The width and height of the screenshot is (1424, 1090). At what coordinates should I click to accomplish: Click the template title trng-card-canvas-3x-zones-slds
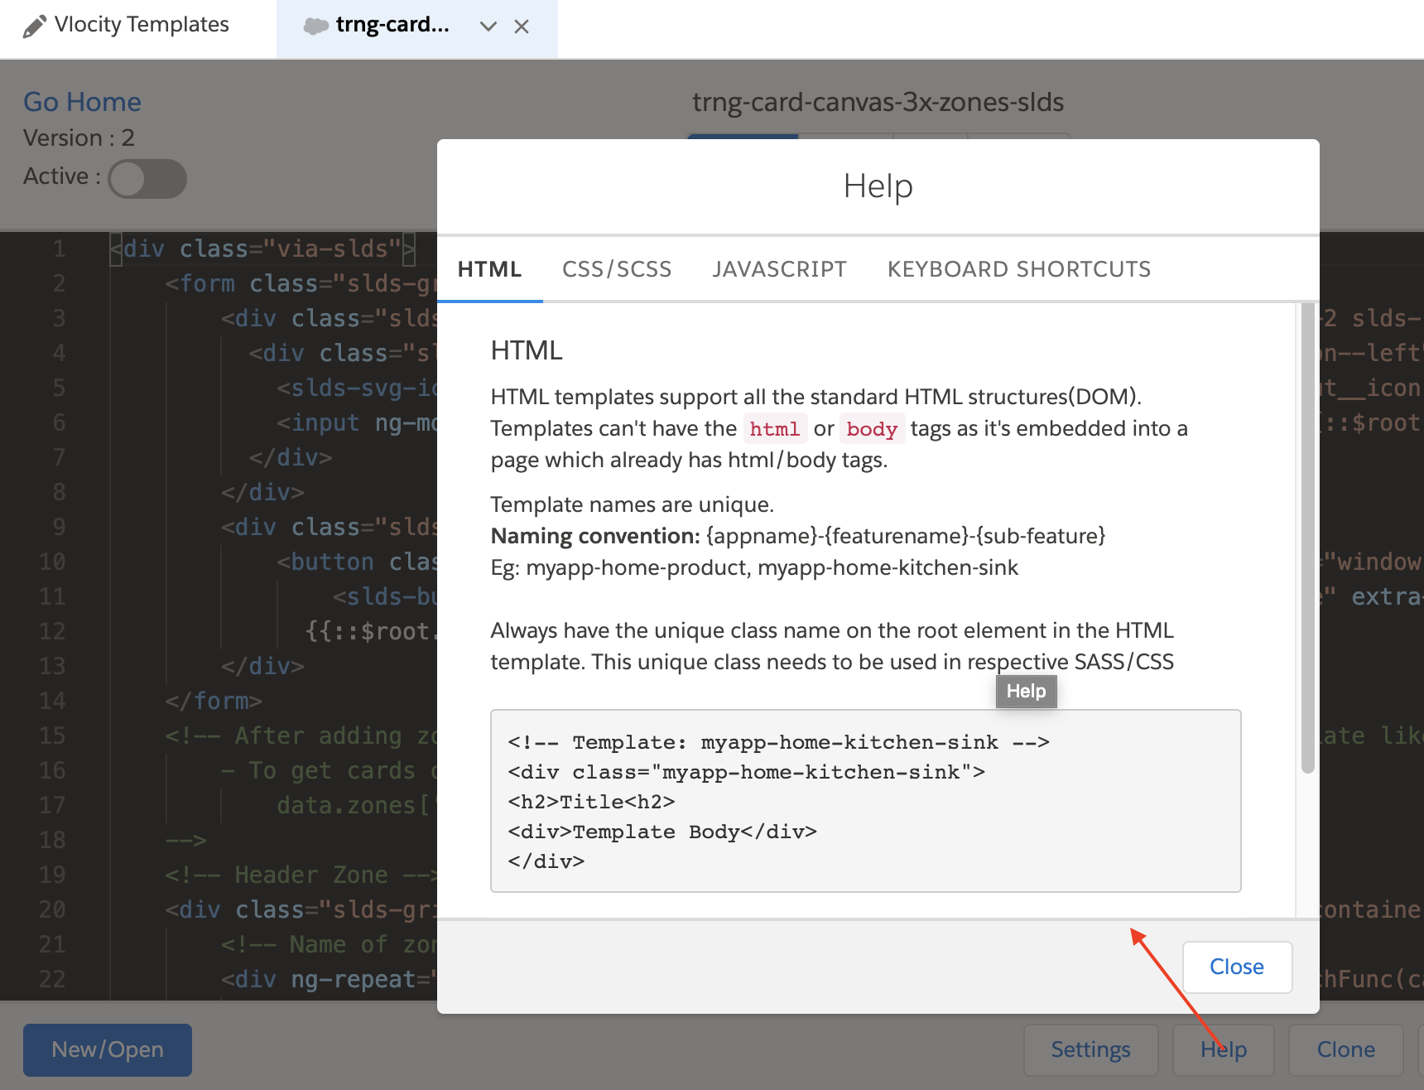tap(878, 102)
